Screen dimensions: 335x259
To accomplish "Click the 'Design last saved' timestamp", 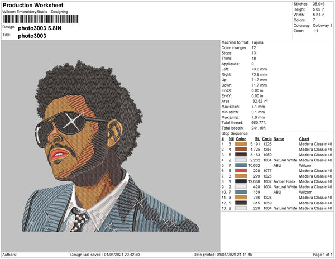I will pyautogui.click(x=105, y=255).
